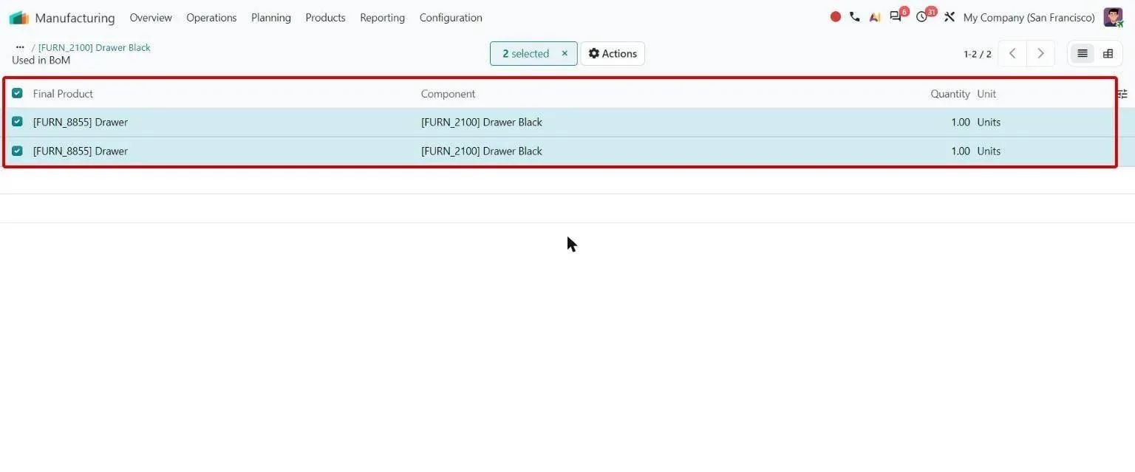1135x472 pixels.
Task: Open the Overview menu
Action: (x=151, y=18)
